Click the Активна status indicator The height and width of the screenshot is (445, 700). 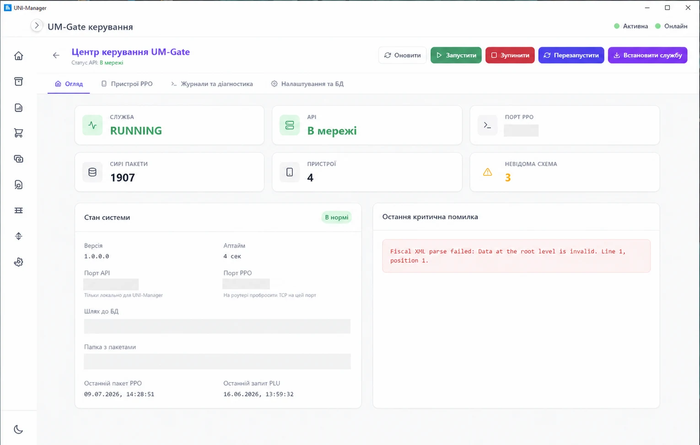(x=631, y=26)
